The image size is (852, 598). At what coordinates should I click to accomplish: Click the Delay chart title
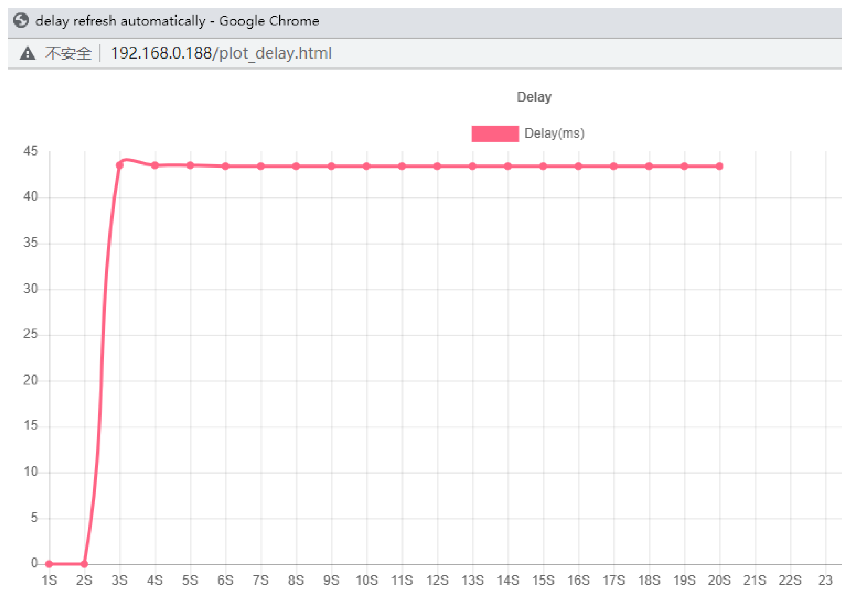coord(534,97)
